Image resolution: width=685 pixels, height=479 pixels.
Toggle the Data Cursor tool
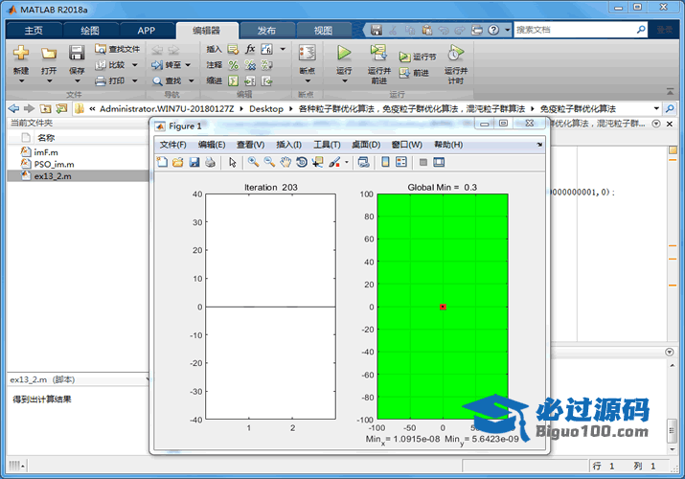[x=318, y=163]
